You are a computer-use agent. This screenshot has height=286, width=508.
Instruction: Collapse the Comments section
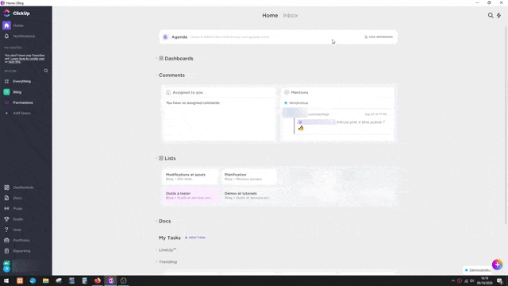[157, 75]
